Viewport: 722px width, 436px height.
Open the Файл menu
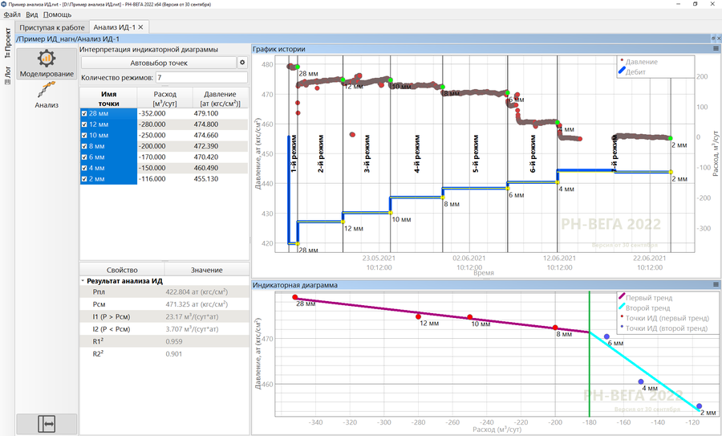click(12, 14)
